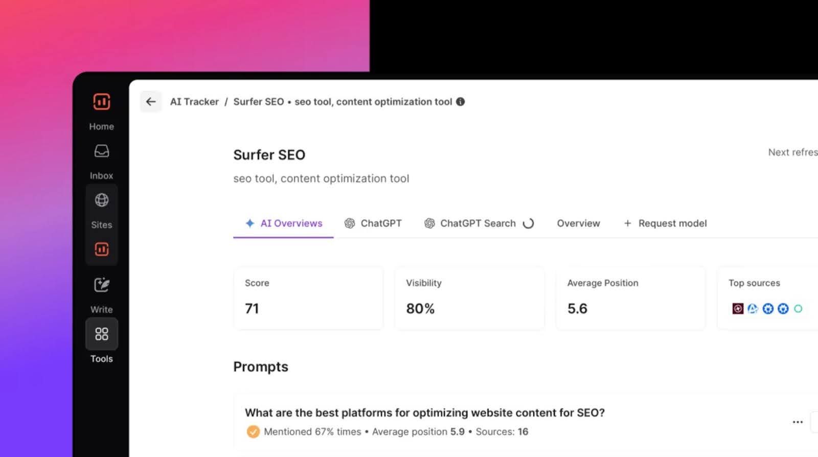Switch to the AI Overviews tab
The image size is (818, 457).
coord(284,223)
